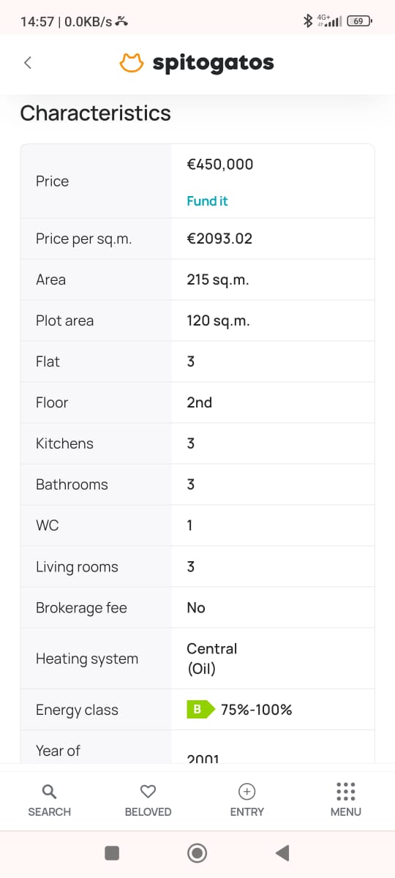Select the BELOVED tab label
395x878 pixels.
148,811
